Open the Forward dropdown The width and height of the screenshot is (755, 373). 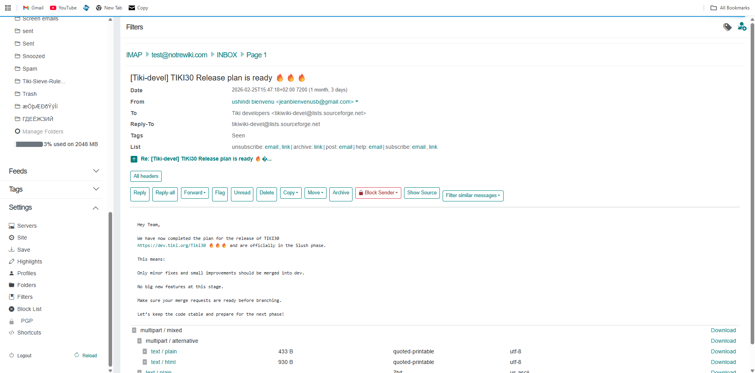(195, 193)
